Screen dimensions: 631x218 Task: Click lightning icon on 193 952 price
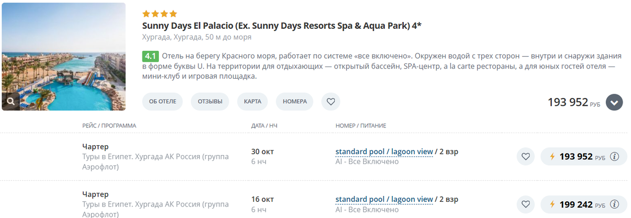(552, 157)
